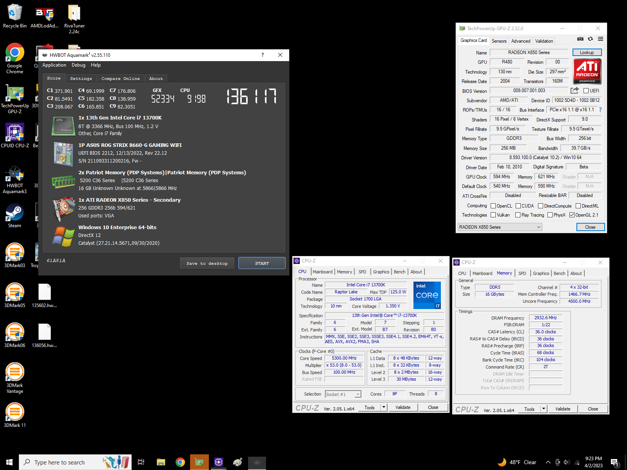This screenshot has height=470, width=627.
Task: Open the SPD tab in right CPU-Z window
Action: (522, 273)
